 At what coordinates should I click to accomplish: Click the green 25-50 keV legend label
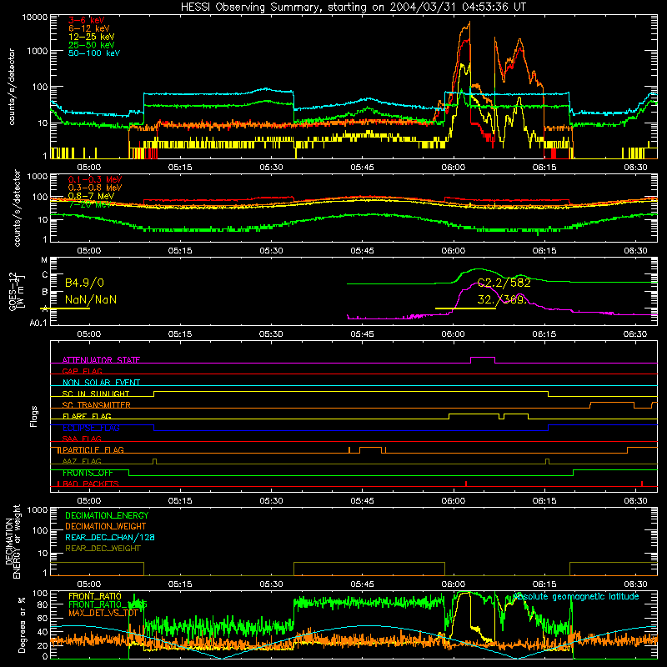point(91,45)
